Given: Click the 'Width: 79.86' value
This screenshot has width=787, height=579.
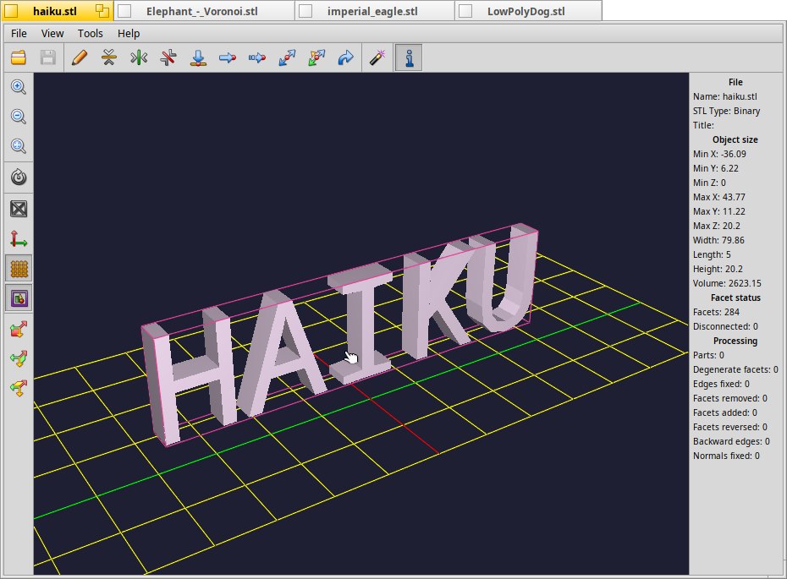Looking at the screenshot, I should (x=718, y=240).
